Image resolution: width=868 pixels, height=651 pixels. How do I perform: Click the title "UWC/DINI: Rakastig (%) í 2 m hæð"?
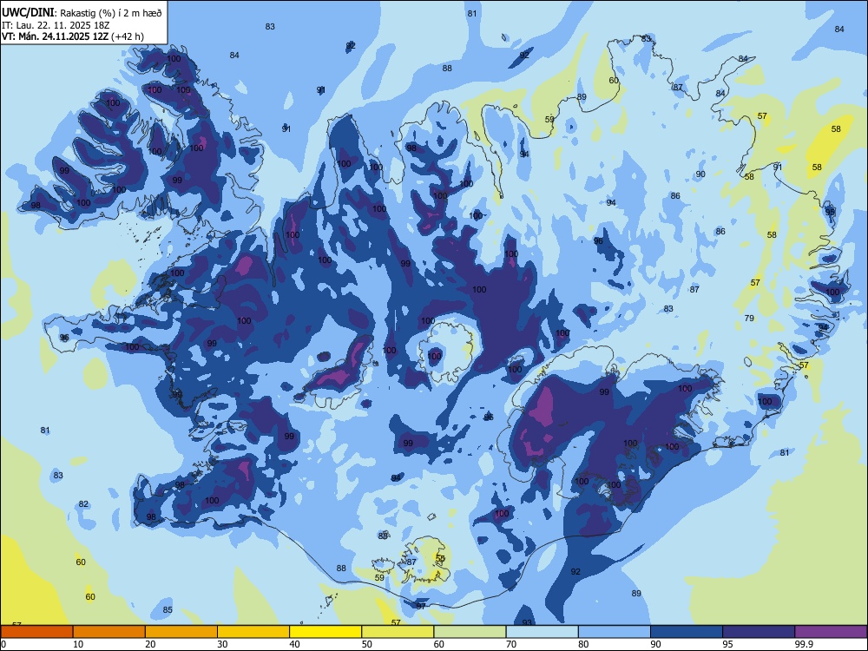pyautogui.click(x=82, y=13)
